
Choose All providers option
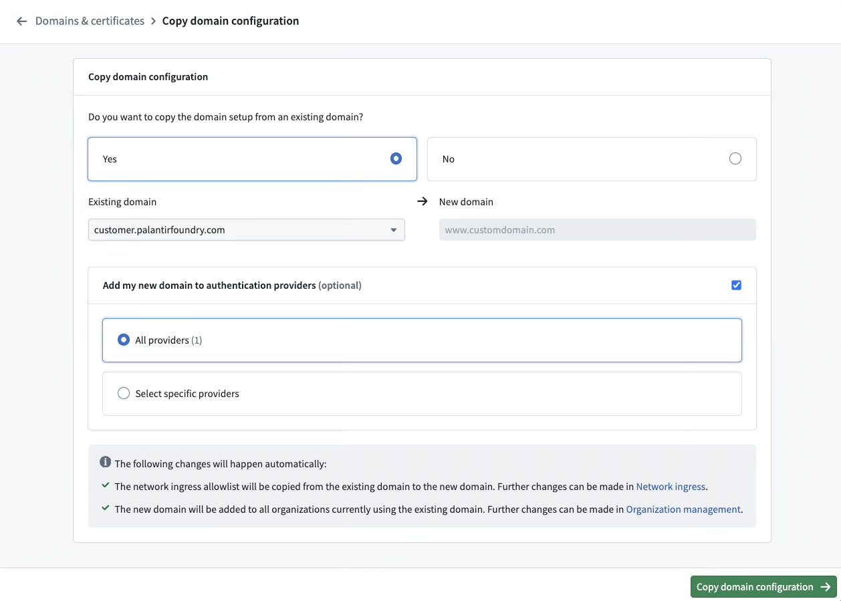click(123, 339)
